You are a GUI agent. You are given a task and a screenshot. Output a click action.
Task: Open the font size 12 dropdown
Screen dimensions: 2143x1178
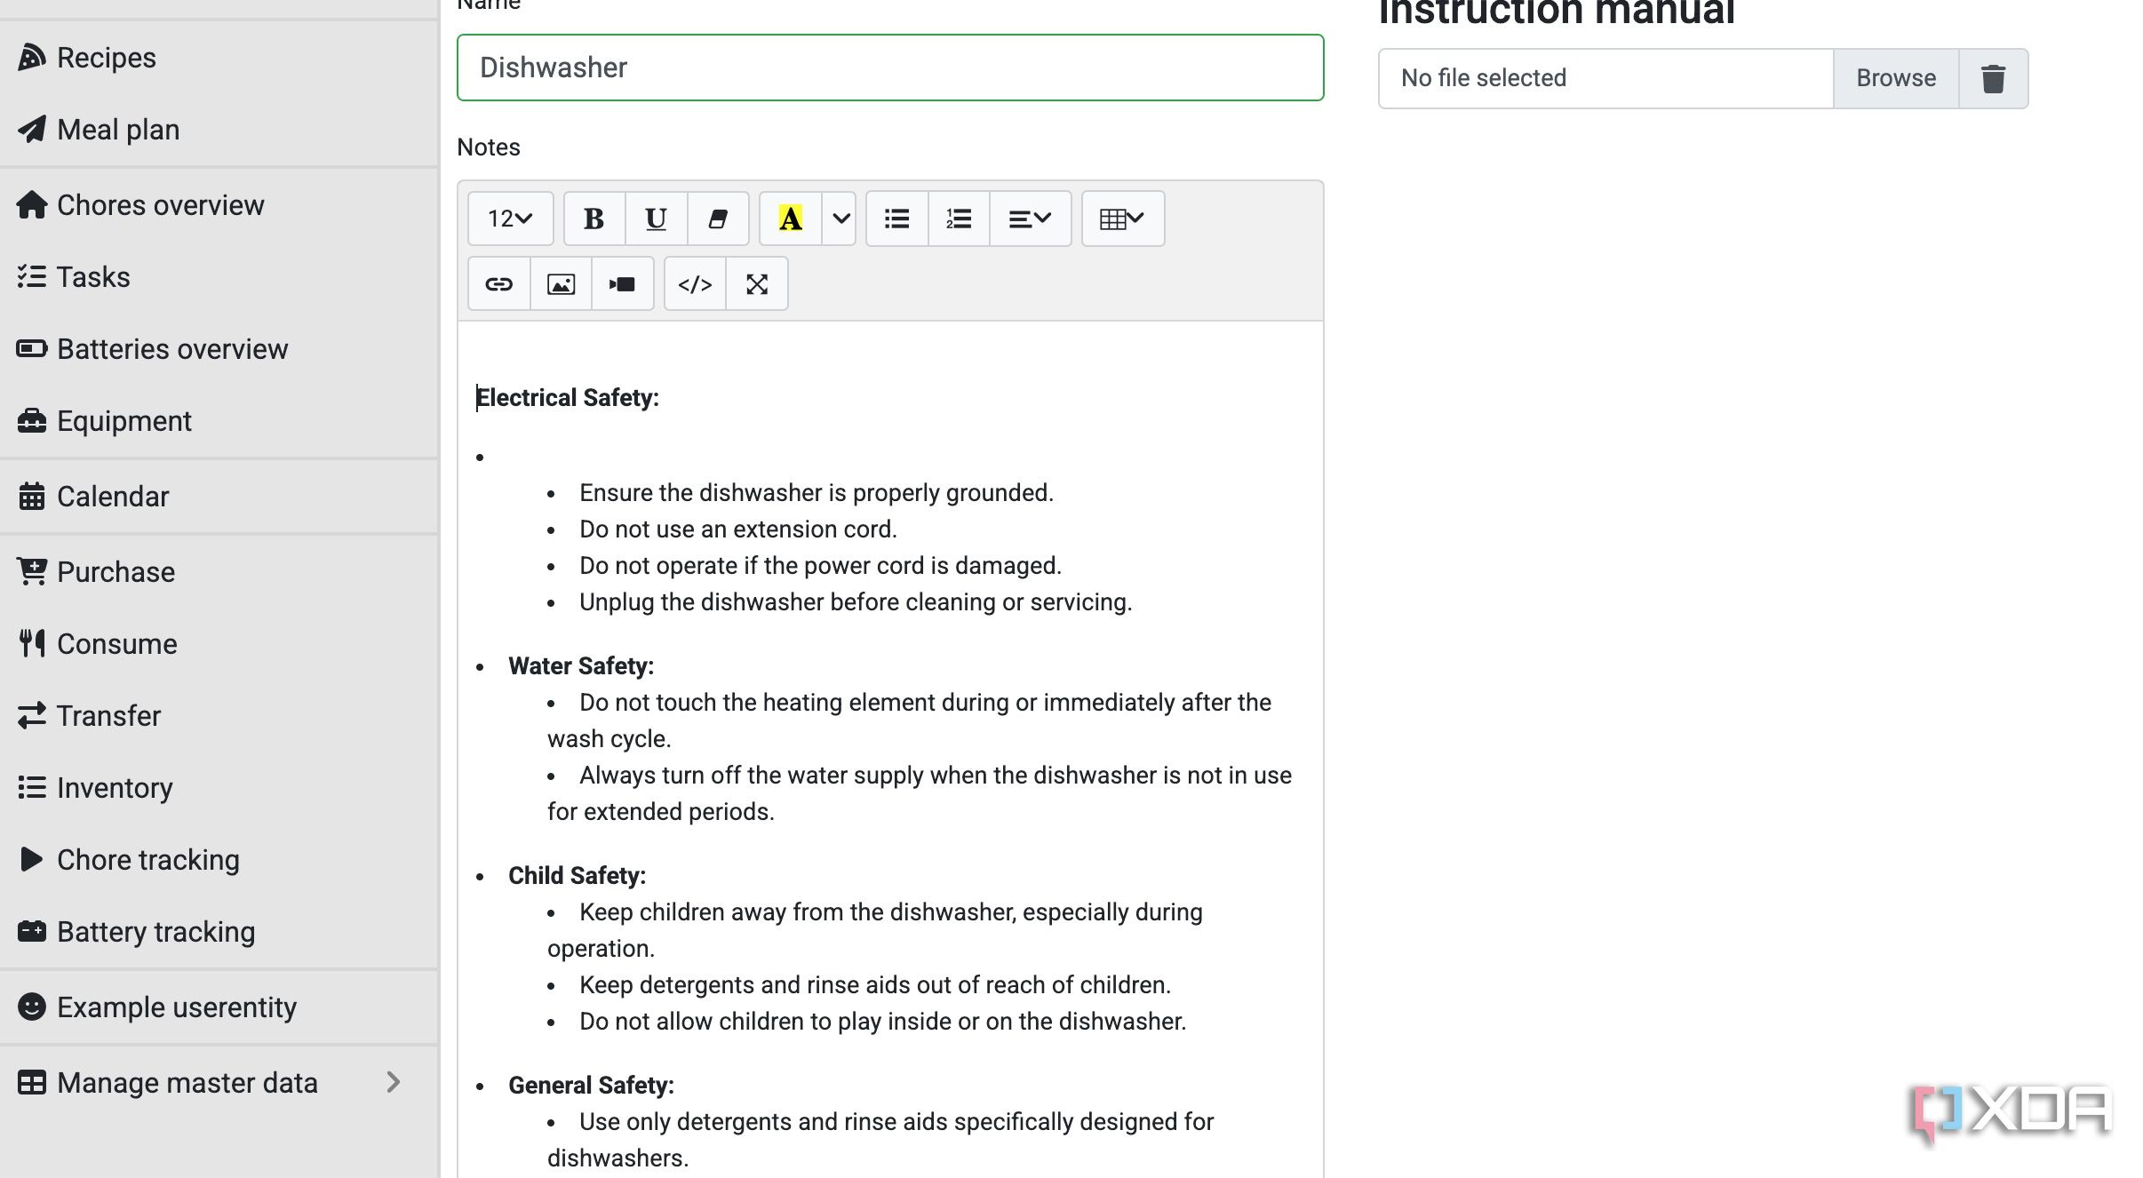tap(510, 219)
